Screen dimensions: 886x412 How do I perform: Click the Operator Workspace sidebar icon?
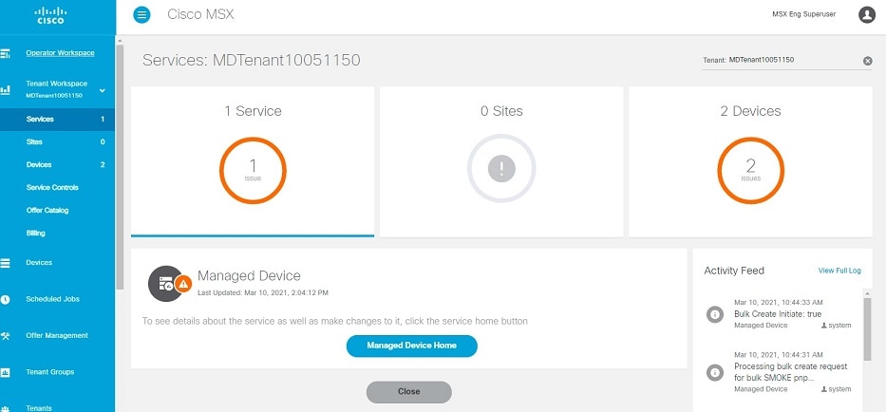(6, 54)
